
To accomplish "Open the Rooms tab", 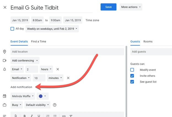I will pyautogui.click(x=148, y=41).
